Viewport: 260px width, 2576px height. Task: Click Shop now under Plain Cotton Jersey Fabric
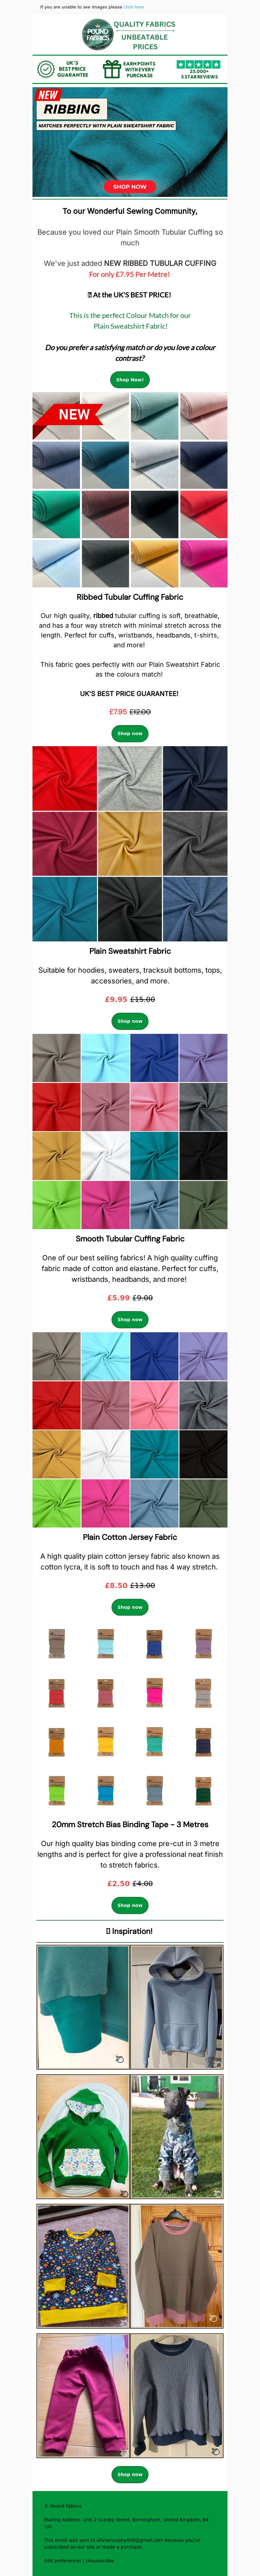(130, 1607)
